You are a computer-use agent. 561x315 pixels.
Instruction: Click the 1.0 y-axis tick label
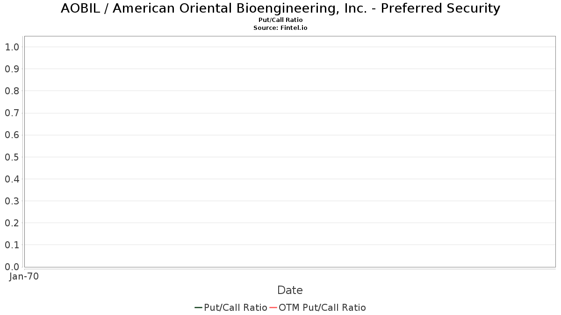pyautogui.click(x=12, y=47)
